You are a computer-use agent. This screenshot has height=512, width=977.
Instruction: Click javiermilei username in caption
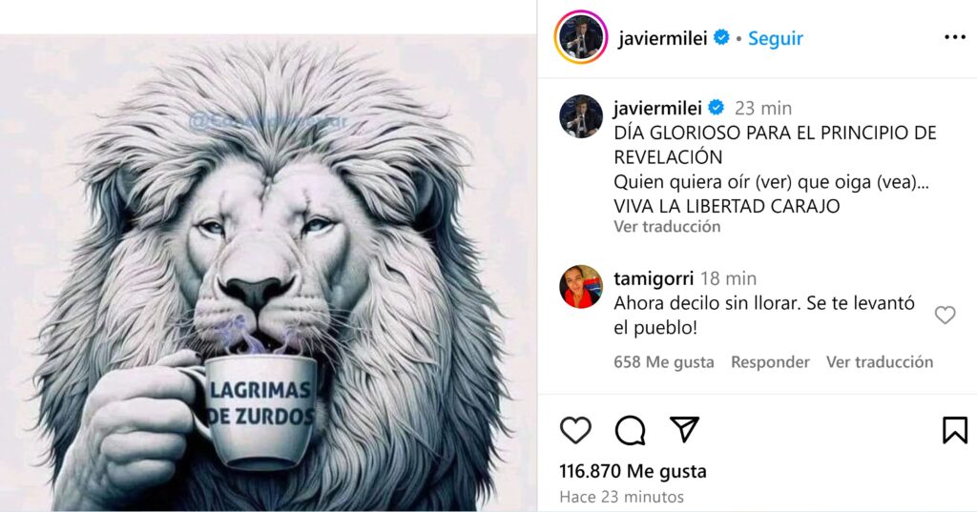[x=657, y=108]
